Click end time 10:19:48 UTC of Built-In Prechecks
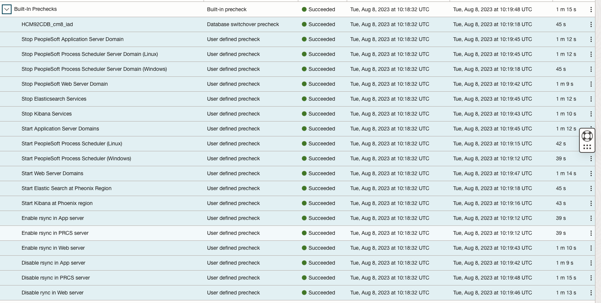601x303 pixels. pos(493,9)
